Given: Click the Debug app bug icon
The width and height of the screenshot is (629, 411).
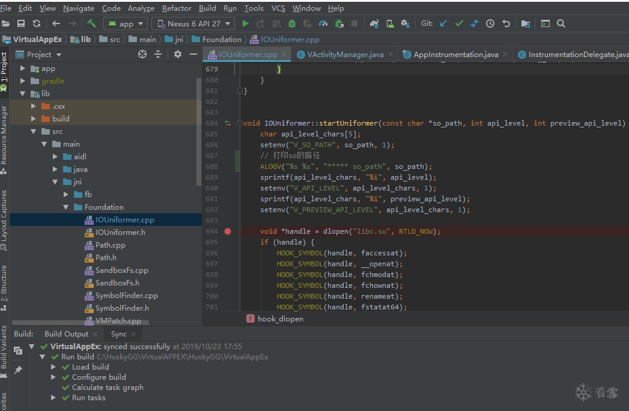Looking at the screenshot, I should coord(292,23).
